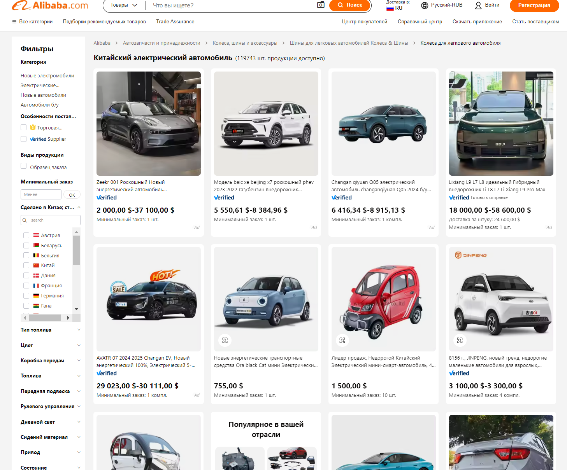This screenshot has height=470, width=567.
Task: Select the Китай country checkbox
Action: [x=26, y=266]
